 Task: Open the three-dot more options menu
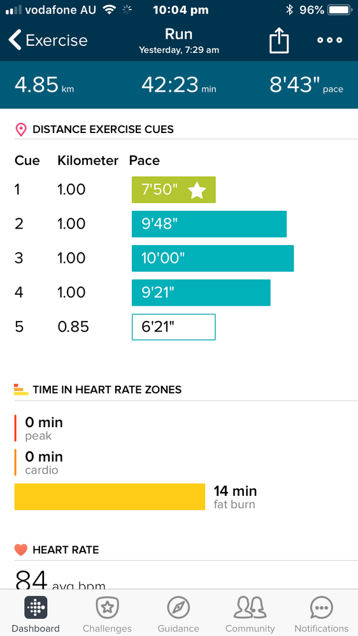point(329,40)
